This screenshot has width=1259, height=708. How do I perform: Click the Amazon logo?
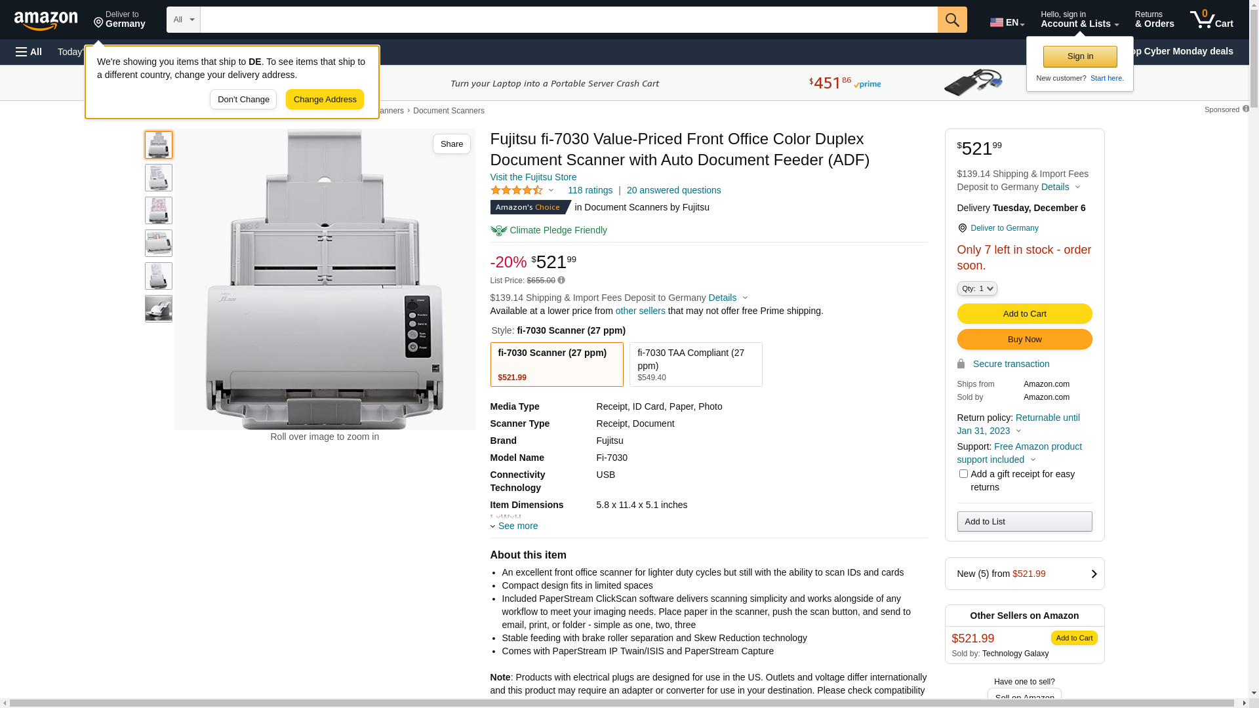pyautogui.click(x=46, y=21)
